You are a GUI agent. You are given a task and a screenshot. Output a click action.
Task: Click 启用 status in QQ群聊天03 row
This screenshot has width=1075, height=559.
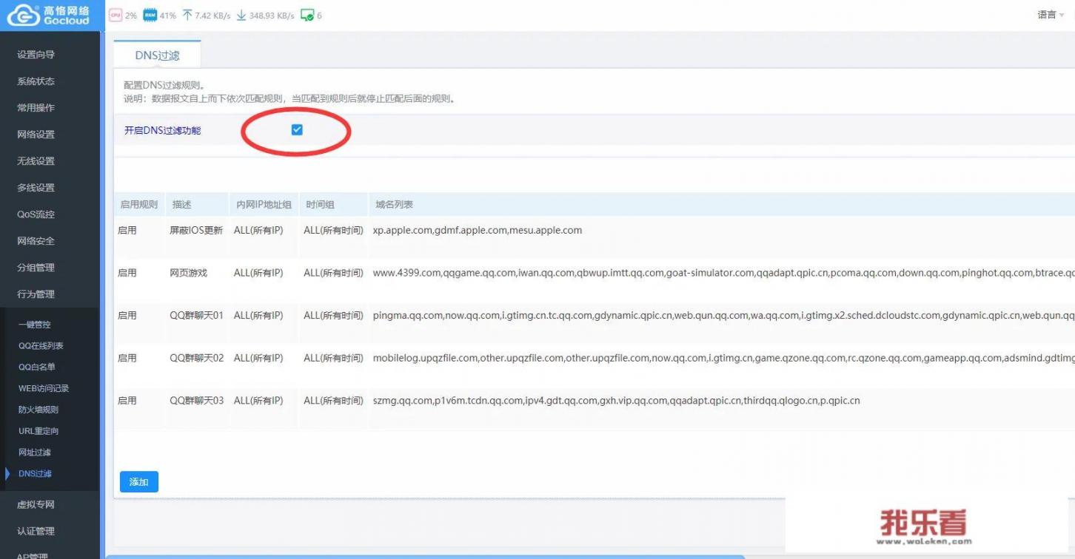(x=127, y=401)
